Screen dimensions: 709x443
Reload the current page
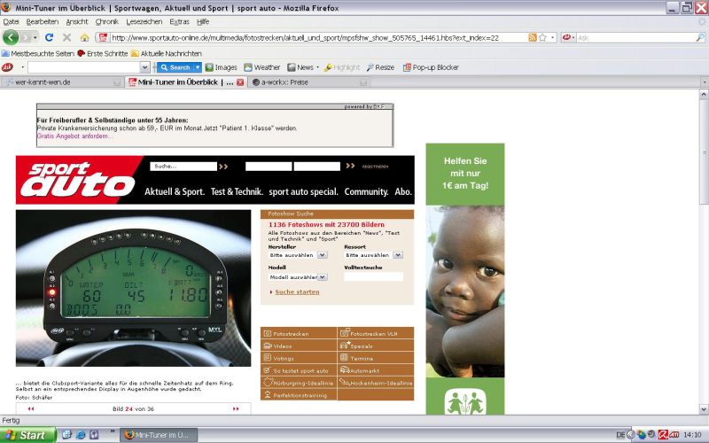click(49, 37)
